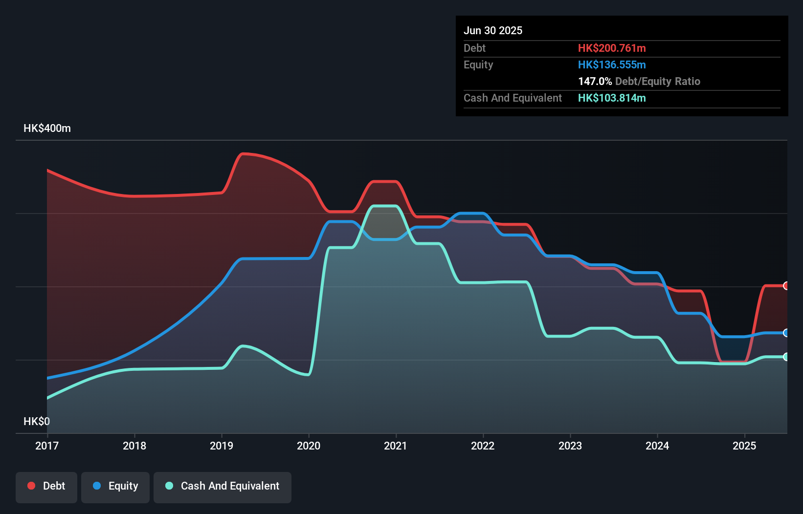Image resolution: width=803 pixels, height=514 pixels.
Task: Click the 147.0% Debt/Equity Ratio text
Action: (x=639, y=81)
